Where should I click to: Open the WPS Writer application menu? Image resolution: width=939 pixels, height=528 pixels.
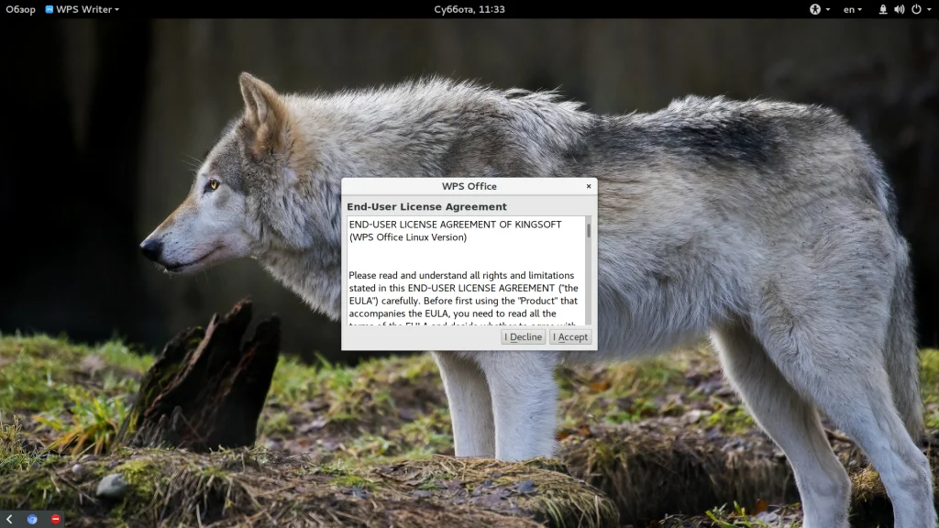point(82,9)
